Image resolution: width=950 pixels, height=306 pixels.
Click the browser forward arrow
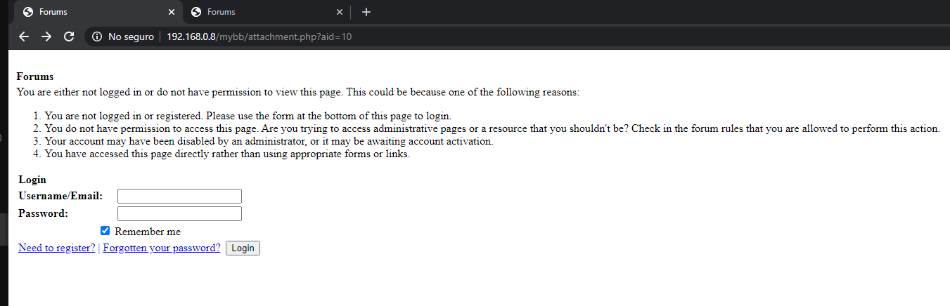click(46, 36)
